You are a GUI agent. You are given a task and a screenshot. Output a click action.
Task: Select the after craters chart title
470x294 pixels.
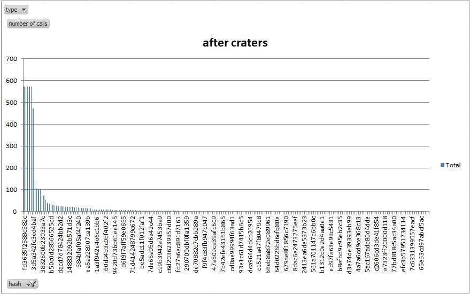[x=235, y=43]
